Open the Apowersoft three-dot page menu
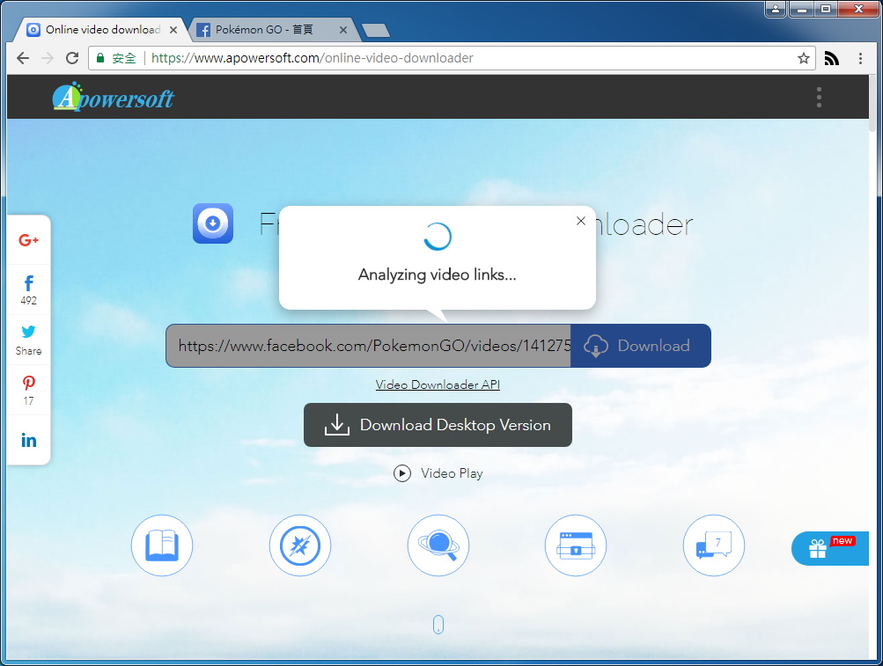The height and width of the screenshot is (666, 883). pyautogui.click(x=819, y=98)
